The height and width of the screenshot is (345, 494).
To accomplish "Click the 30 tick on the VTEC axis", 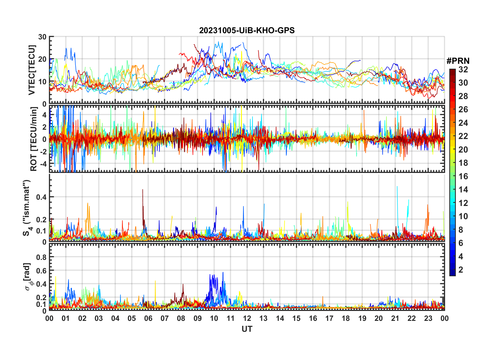I will 42,37.
